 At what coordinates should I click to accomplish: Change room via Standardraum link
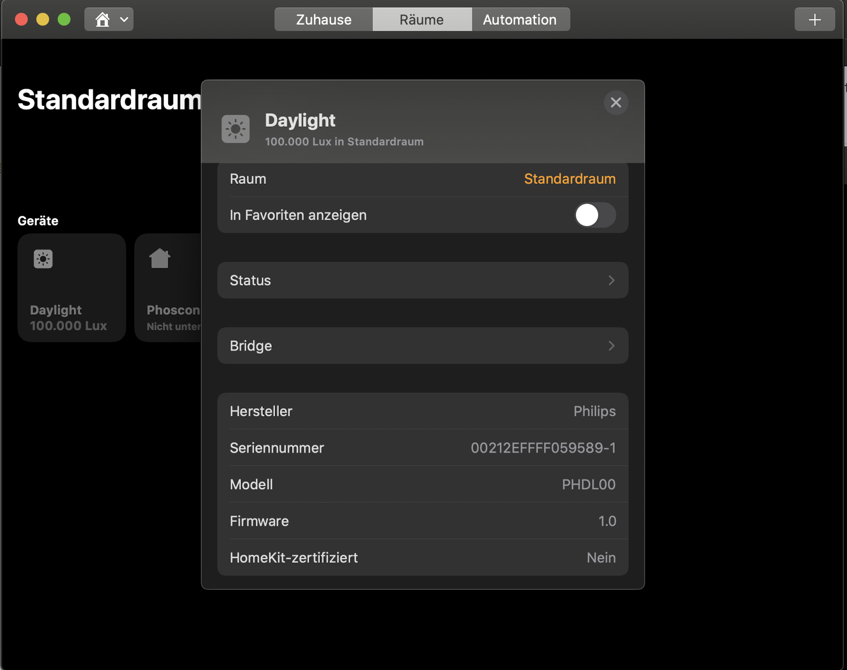pyautogui.click(x=569, y=179)
